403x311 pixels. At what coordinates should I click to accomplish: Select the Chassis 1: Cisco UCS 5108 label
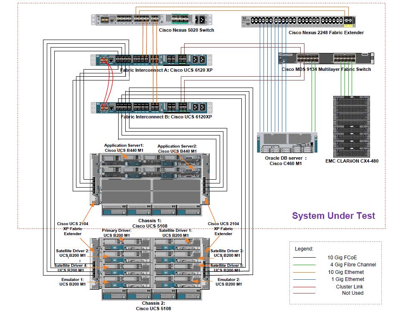point(150,223)
